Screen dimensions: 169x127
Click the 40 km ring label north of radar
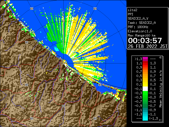[x=63, y=21]
